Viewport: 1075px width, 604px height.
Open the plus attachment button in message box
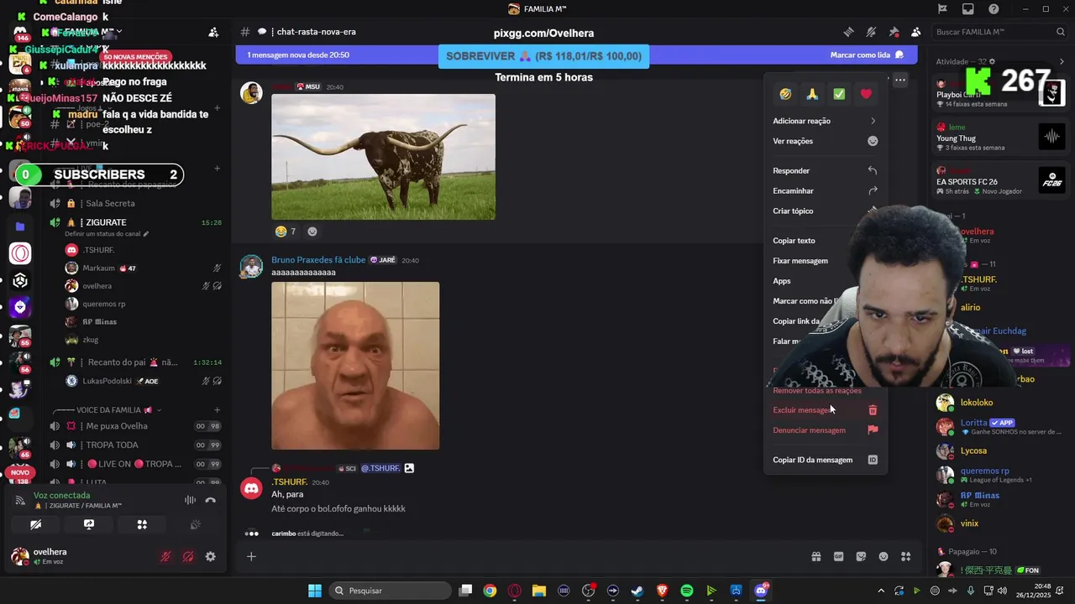click(250, 556)
